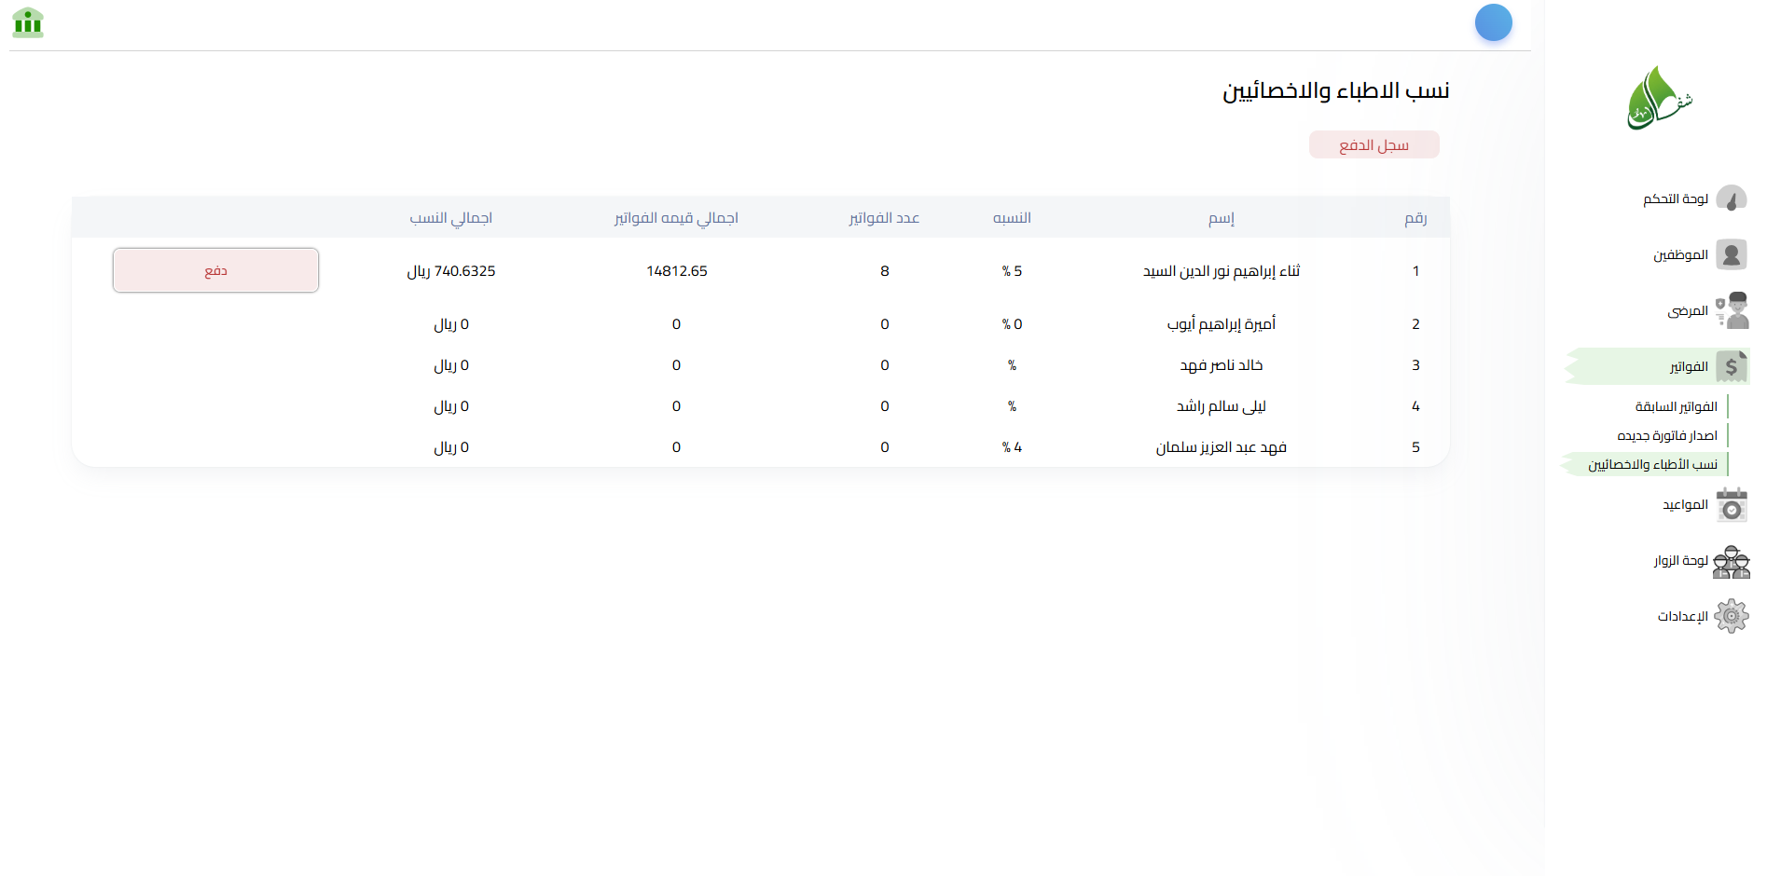Viewport: 1767px width, 876px height.
Task: Select the لوحة الزوار visitors icon
Action: tap(1732, 560)
